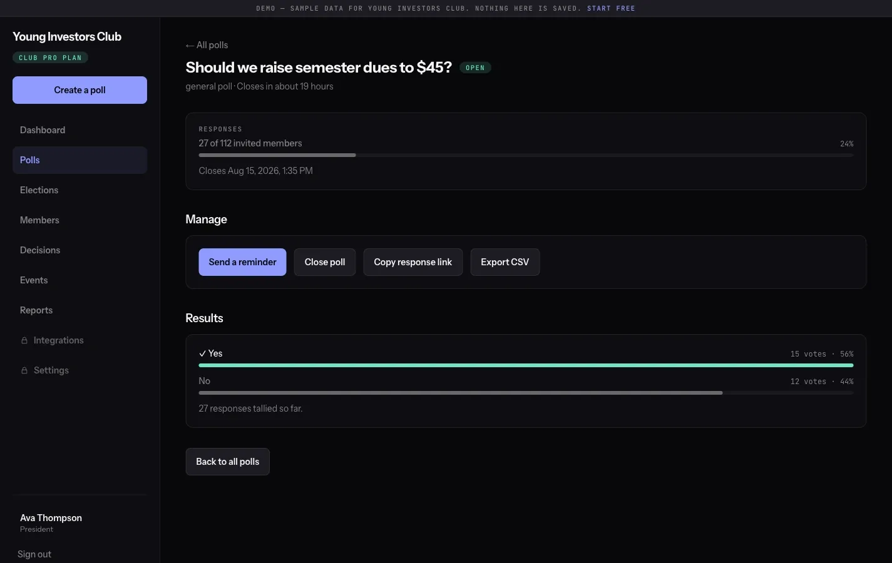
Task: Click the '27 of 112 invited members' text
Action: tap(250, 143)
